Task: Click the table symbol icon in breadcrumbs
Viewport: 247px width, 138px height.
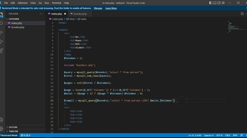Action: (x=79, y=19)
